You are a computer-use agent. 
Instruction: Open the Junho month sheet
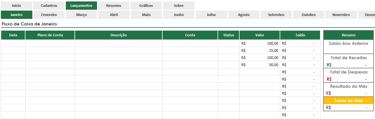[x=179, y=15]
